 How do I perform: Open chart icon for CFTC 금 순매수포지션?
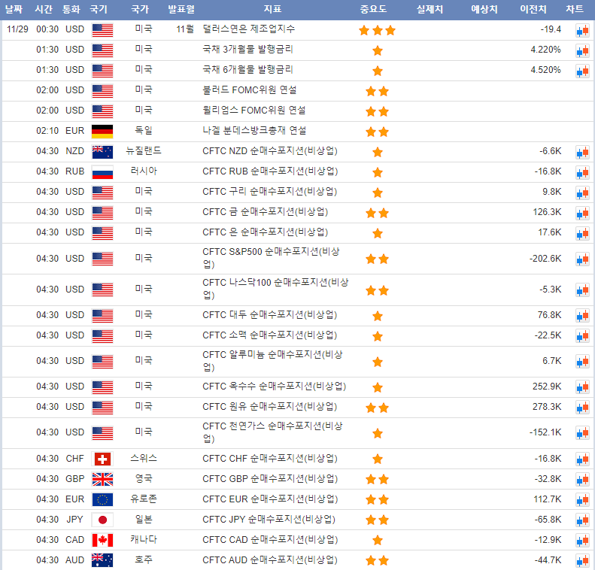[582, 213]
